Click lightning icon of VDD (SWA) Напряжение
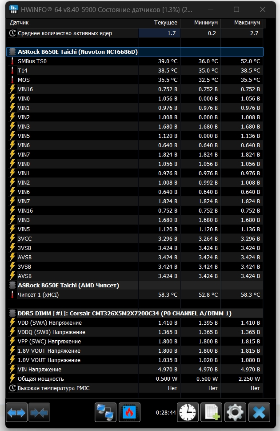Viewport: 280px width, 431px height. click(12, 323)
